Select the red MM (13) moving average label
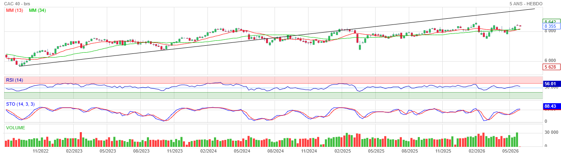The image size is (561, 155). [14, 10]
